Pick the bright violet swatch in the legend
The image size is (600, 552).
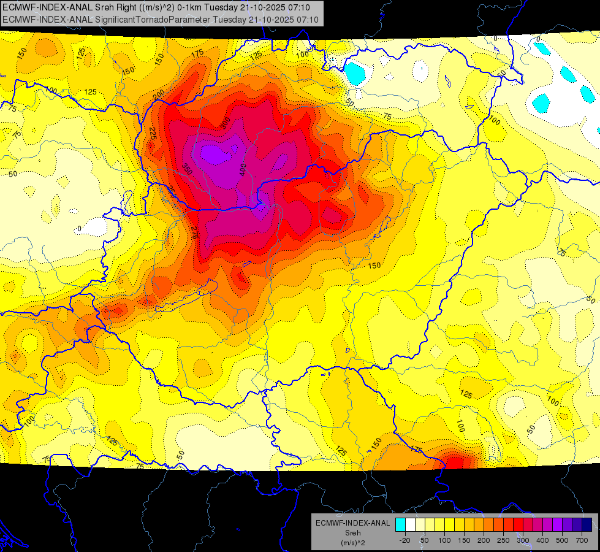pos(557,524)
